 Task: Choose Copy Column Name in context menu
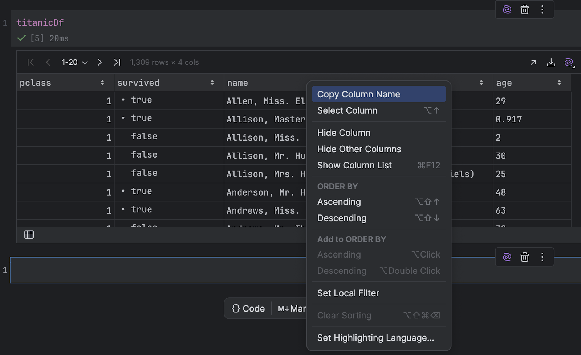(x=379, y=94)
